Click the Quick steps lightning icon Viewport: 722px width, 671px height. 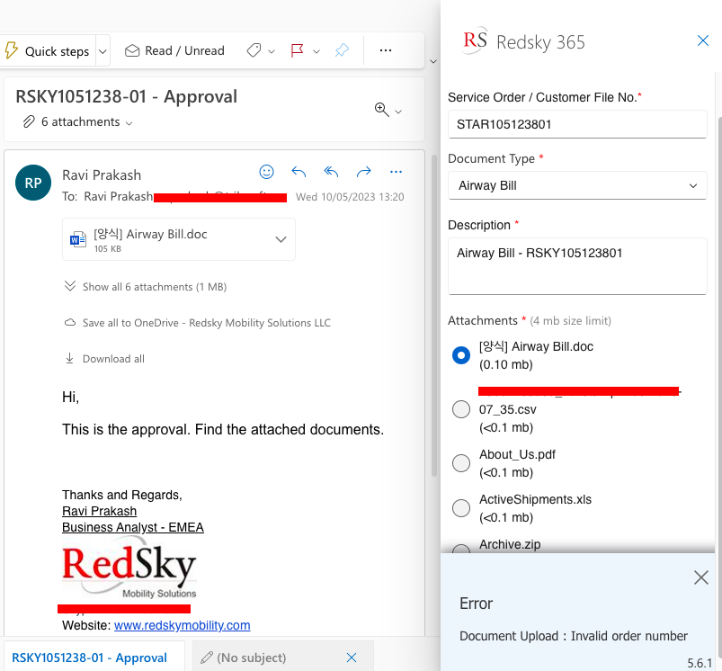[x=11, y=50]
